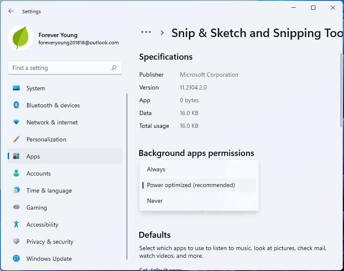The height and width of the screenshot is (271, 344).
Task: Click the breadcrumb chevron arrow
Action: tap(162, 33)
